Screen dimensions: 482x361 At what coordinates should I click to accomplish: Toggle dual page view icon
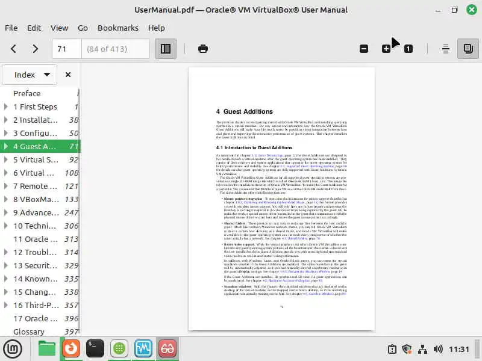tap(468, 49)
